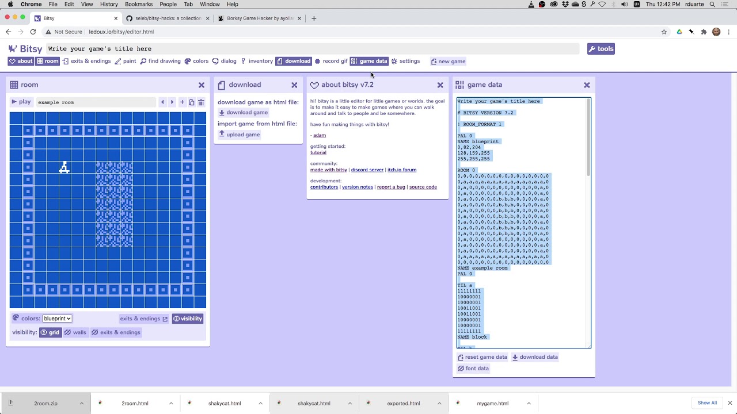
Task: Open Chrome Bookmarks menu
Action: coord(139,4)
